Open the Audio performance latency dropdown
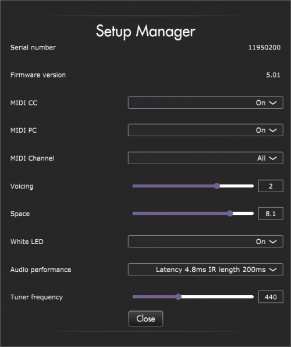This screenshot has height=347, width=291. coord(205,270)
